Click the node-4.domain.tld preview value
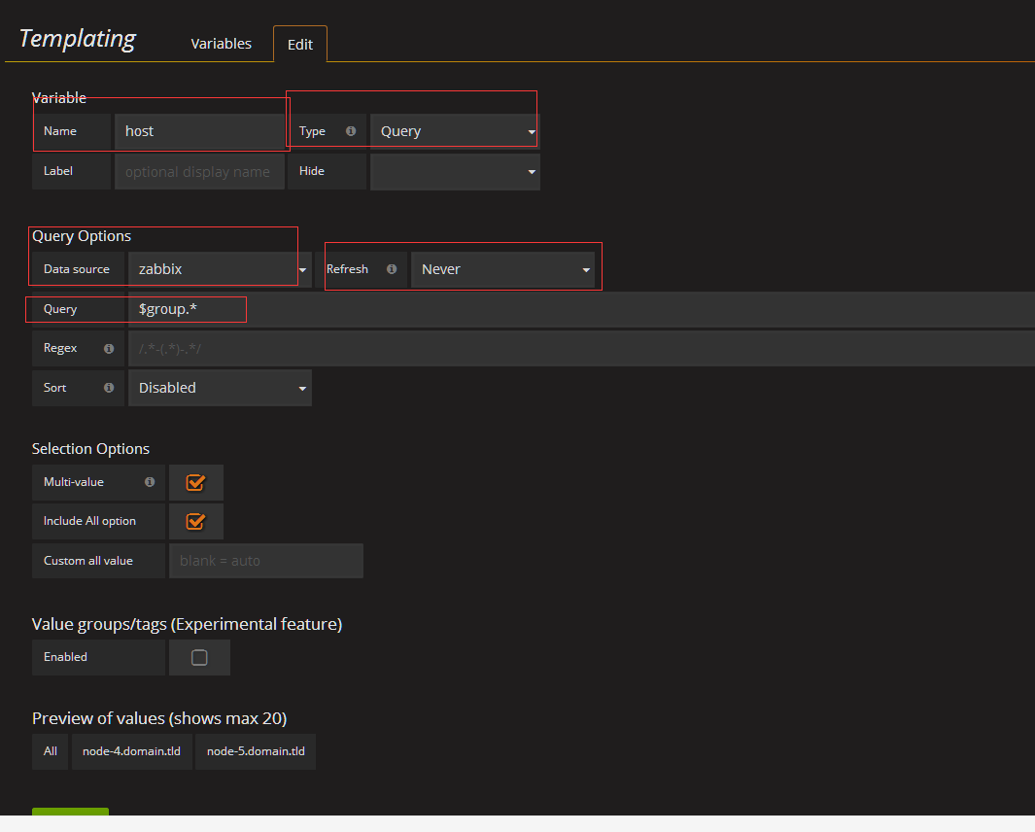 tap(131, 751)
